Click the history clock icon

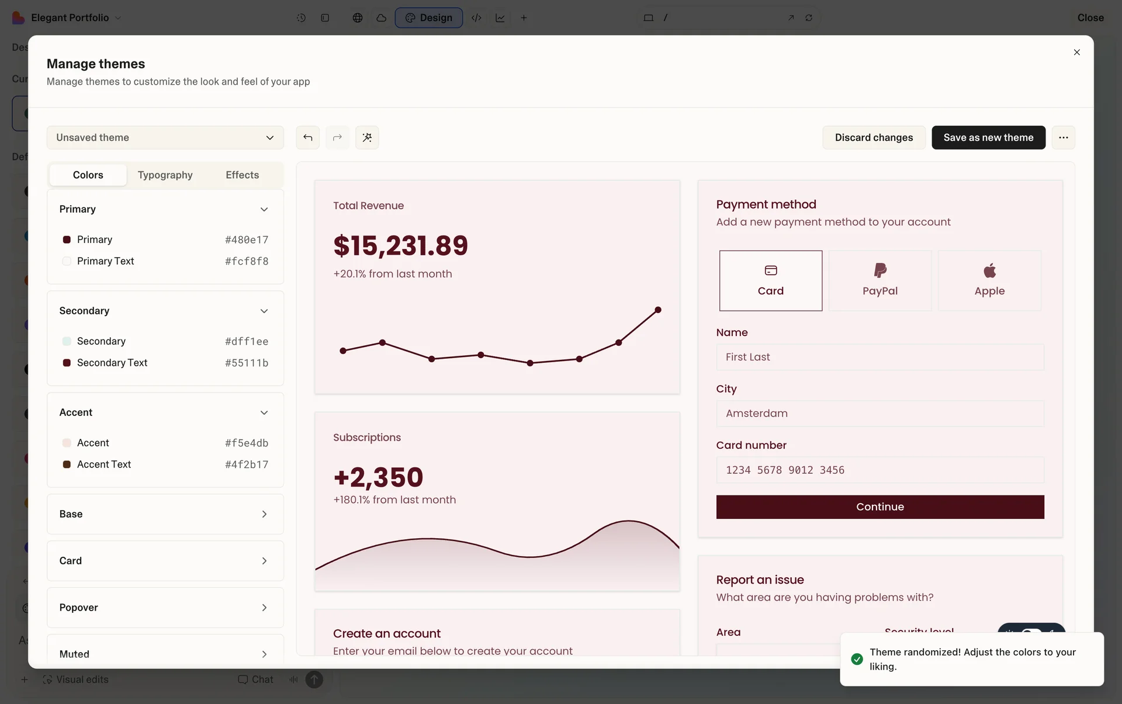coord(301,18)
